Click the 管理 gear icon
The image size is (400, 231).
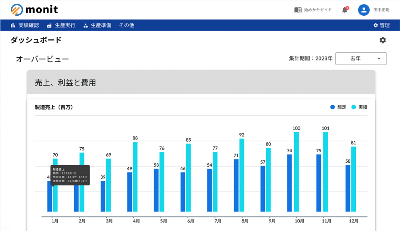(x=375, y=25)
